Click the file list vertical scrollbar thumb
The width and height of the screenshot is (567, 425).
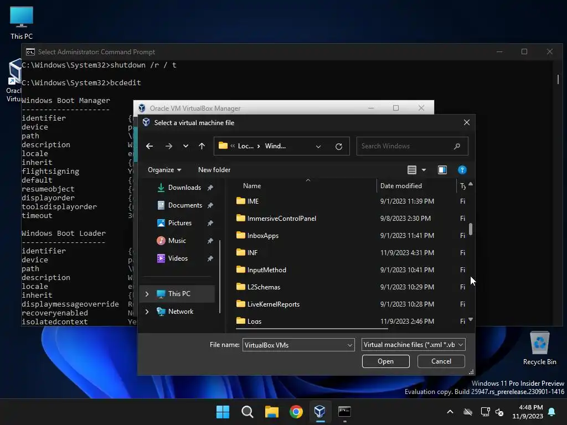(471, 229)
